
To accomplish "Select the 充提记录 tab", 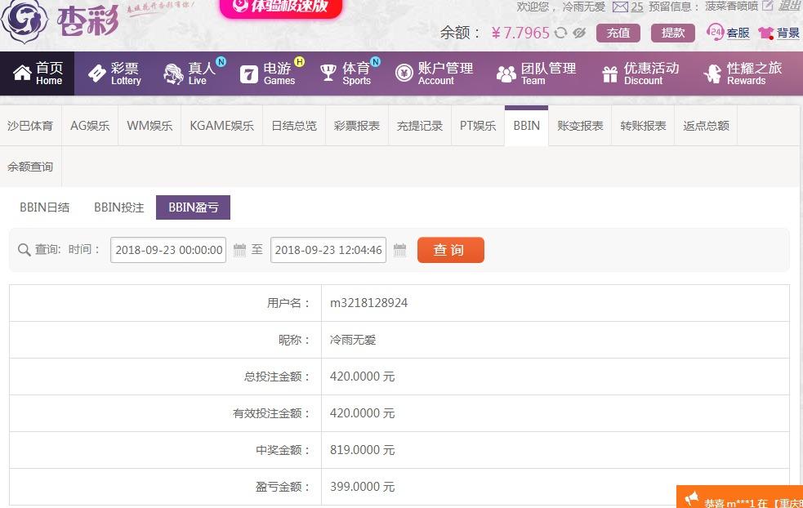I will (419, 126).
